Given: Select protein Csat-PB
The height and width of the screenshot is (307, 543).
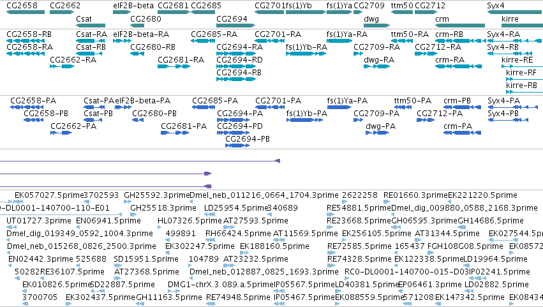Looking at the screenshot, I should tap(93, 120).
